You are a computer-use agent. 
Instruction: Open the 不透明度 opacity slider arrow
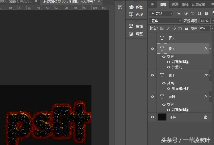pos(213,21)
